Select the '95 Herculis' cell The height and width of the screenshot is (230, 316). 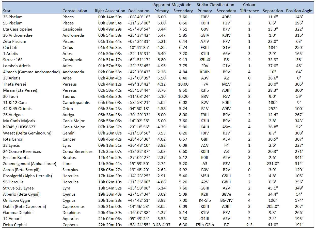(x=13, y=182)
